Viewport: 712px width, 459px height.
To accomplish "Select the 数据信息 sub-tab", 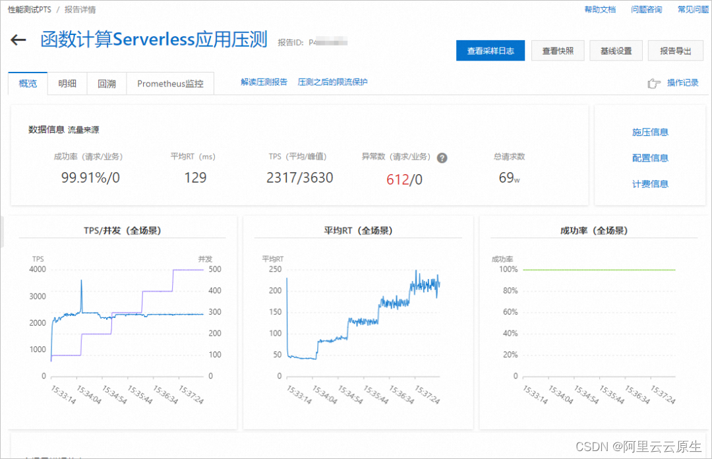I will tap(46, 130).
